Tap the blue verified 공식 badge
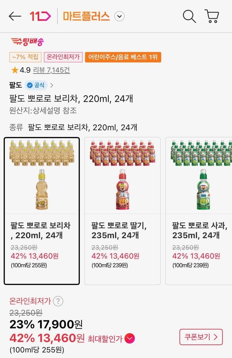232x358 pixels. pos(36,85)
